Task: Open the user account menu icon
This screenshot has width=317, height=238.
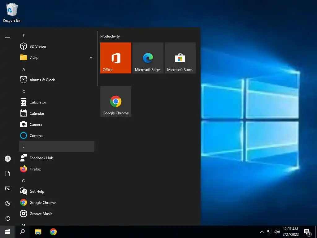Action: (8, 159)
